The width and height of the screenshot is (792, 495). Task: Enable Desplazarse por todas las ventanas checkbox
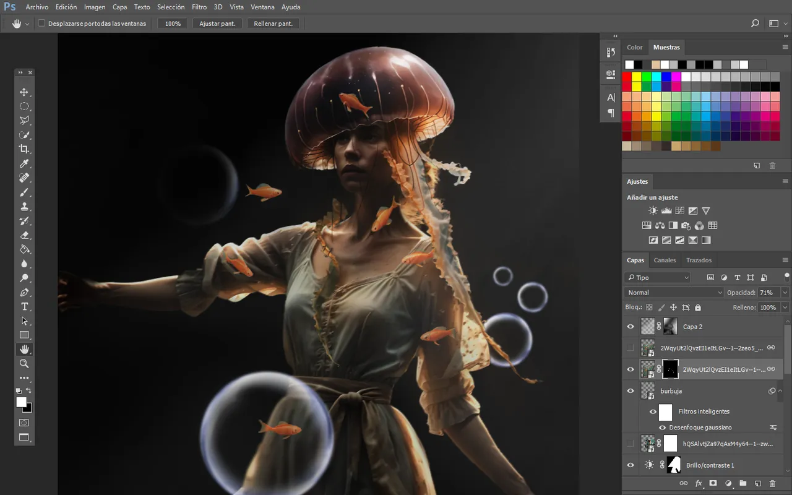(x=41, y=24)
